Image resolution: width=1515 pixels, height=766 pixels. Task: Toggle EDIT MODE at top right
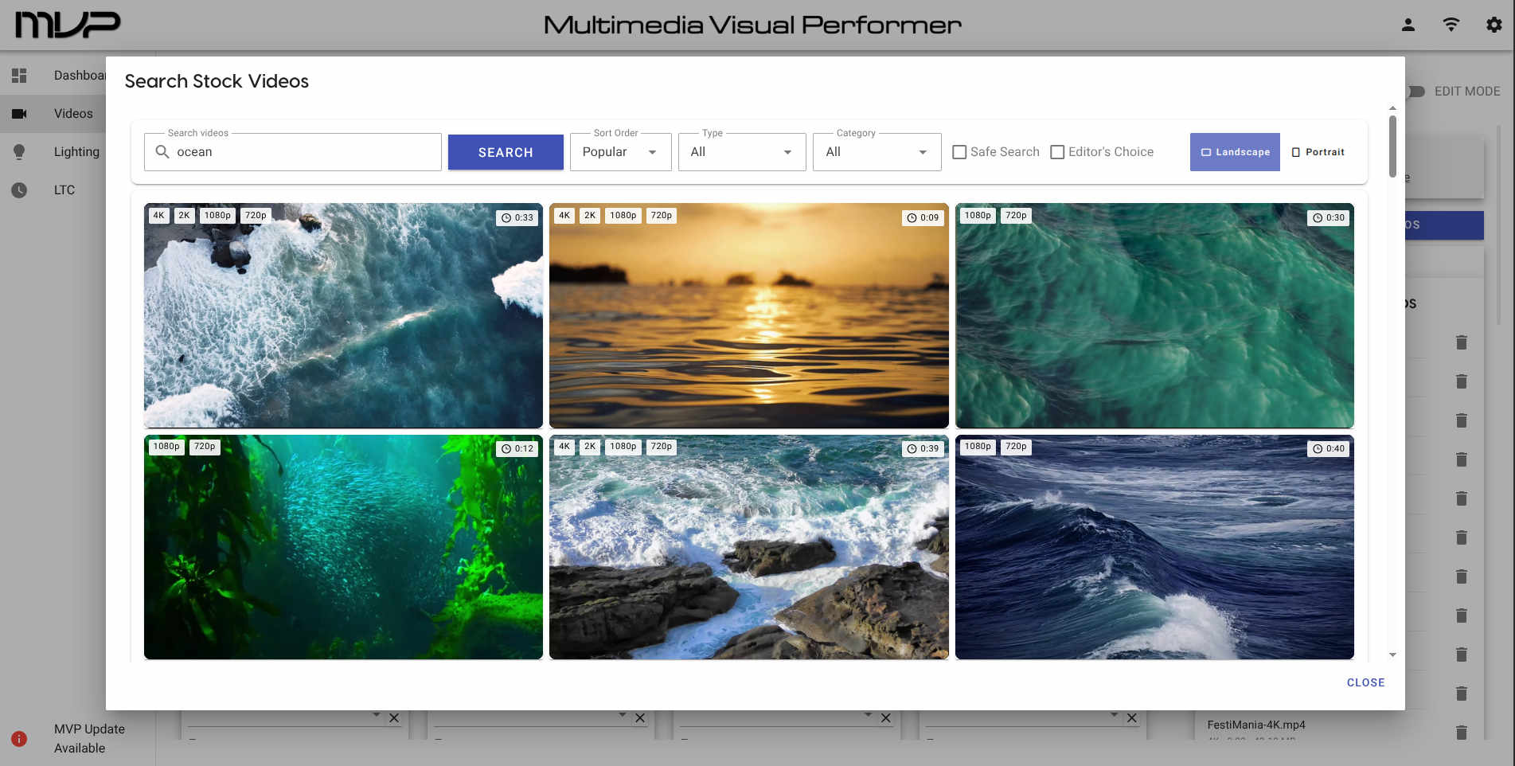click(x=1415, y=92)
